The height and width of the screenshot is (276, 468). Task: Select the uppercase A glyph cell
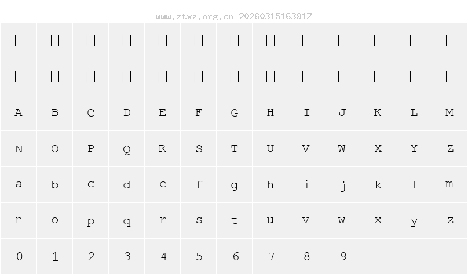pyautogui.click(x=19, y=113)
